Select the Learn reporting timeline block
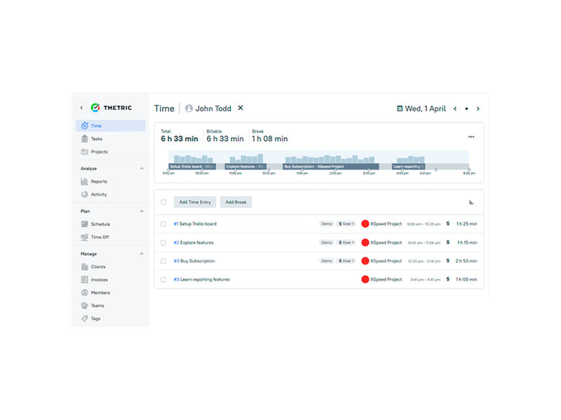 [408, 167]
